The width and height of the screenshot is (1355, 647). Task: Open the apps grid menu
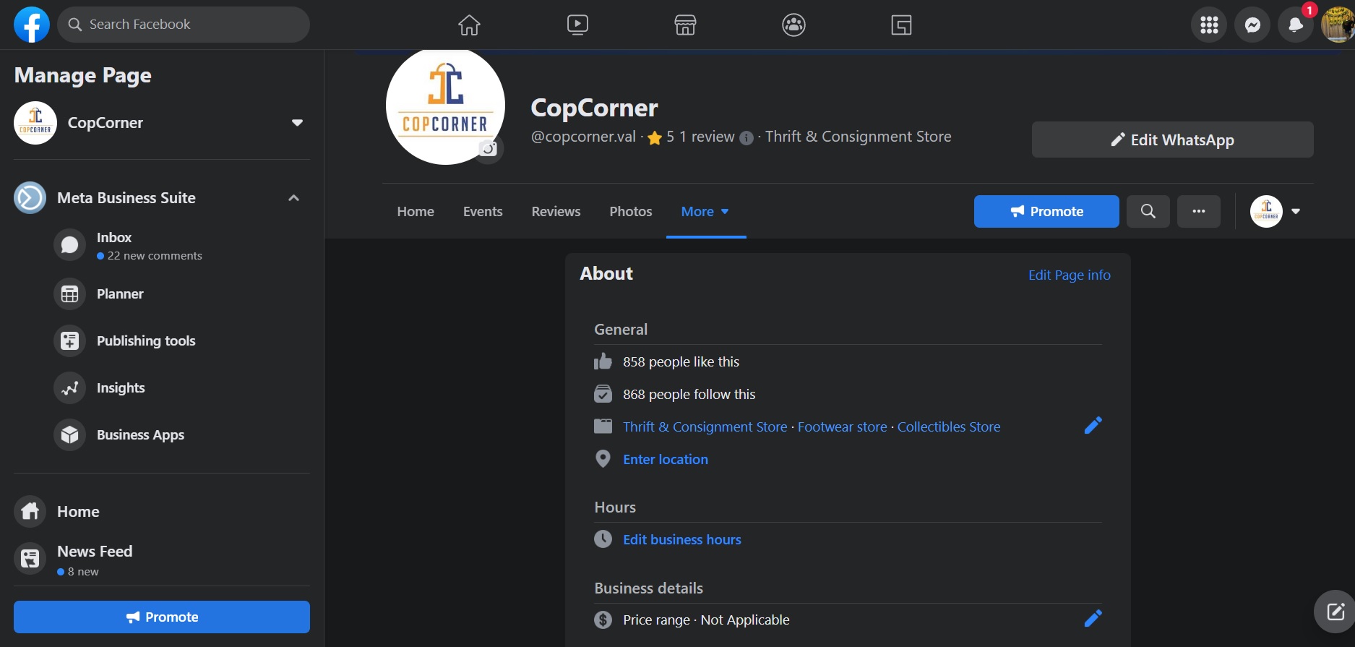[1209, 25]
